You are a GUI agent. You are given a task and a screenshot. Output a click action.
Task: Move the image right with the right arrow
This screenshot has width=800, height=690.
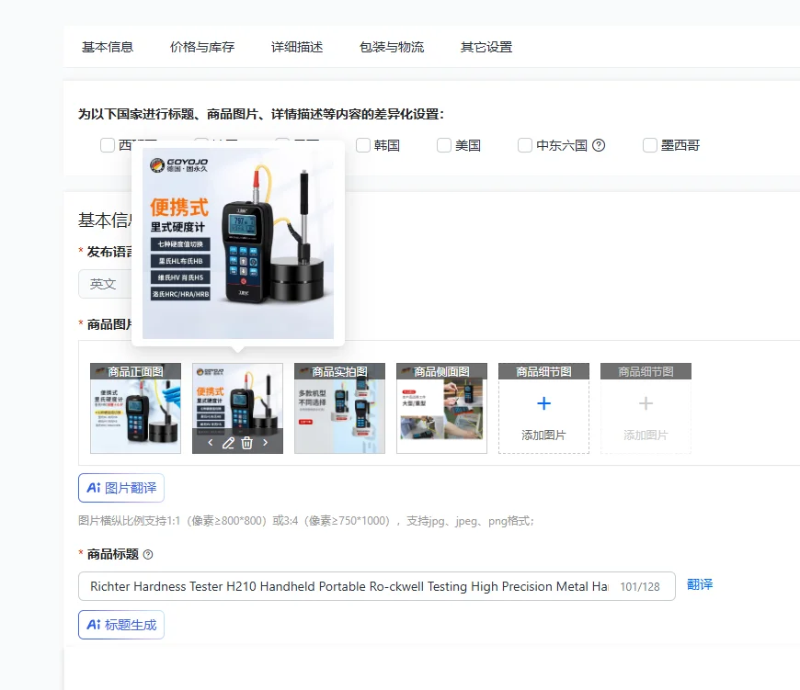(266, 443)
